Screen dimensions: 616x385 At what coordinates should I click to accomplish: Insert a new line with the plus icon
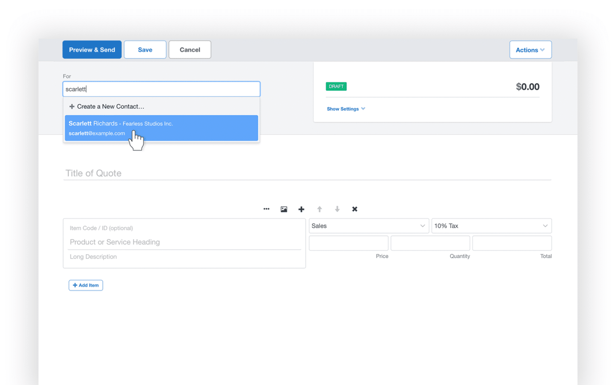302,209
